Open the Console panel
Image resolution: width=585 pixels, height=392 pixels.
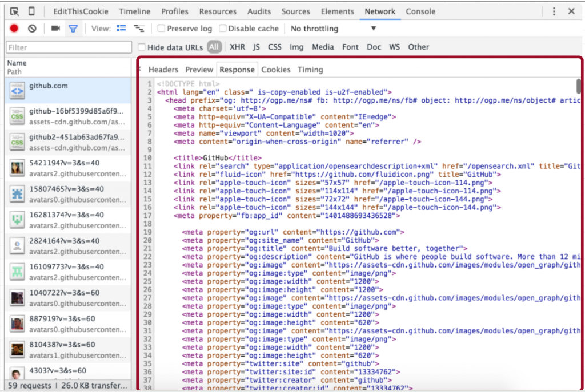point(421,11)
